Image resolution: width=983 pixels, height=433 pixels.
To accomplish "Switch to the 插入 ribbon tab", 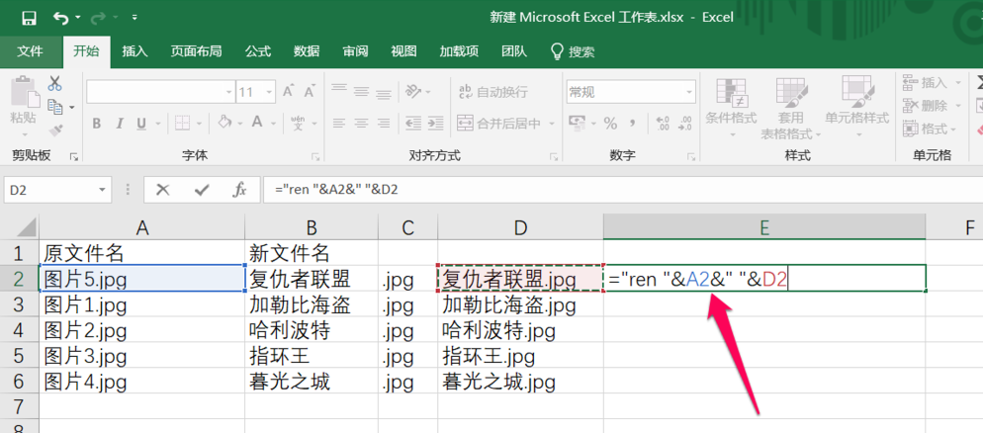I will tap(134, 51).
